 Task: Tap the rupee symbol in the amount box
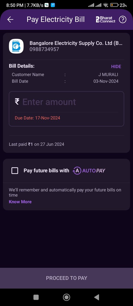pos(17,102)
